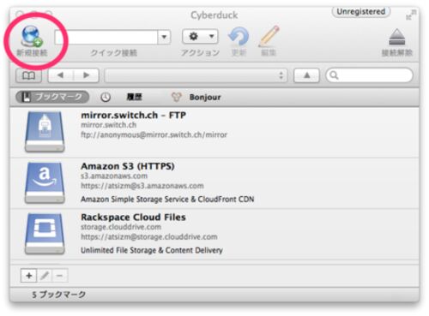Click the bookmark count in status bar
The width and height of the screenshot is (429, 316).
click(58, 295)
